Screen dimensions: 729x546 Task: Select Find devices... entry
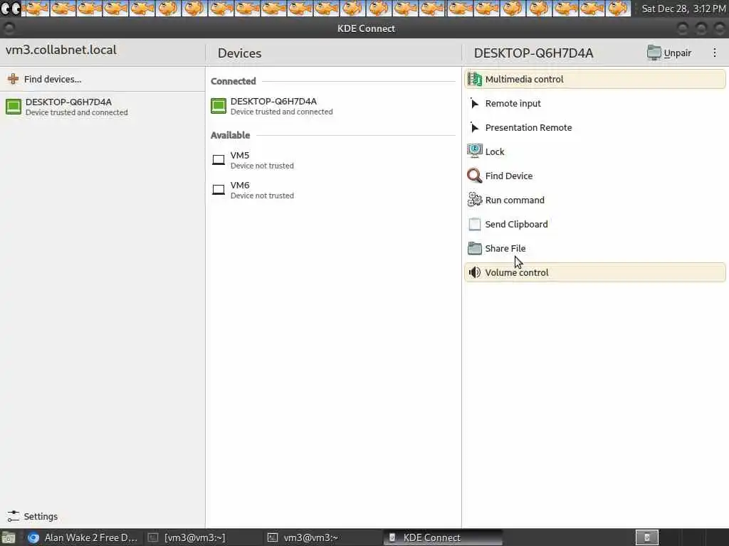[103, 79]
